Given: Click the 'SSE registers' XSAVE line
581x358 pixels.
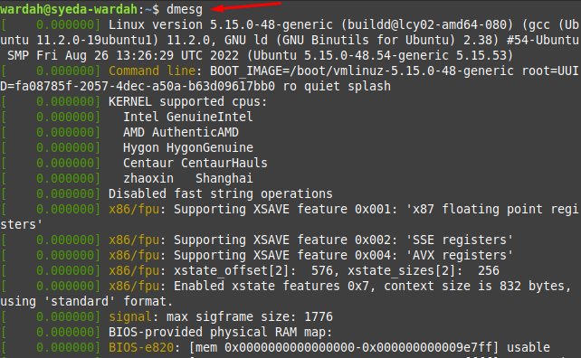Looking at the screenshot, I should click(257, 240).
